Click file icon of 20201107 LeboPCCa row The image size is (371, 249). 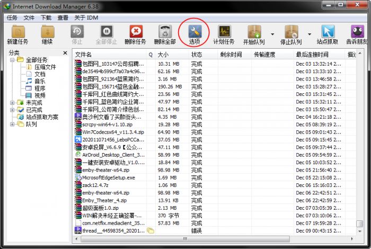point(78,139)
